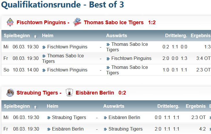
Task: Click the sort arrow in second table's Spielbeginn
Action: coord(35,107)
